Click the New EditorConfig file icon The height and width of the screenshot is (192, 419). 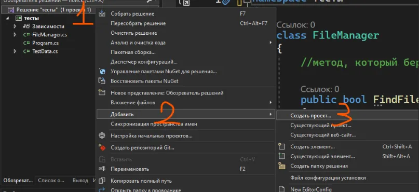[281, 189]
